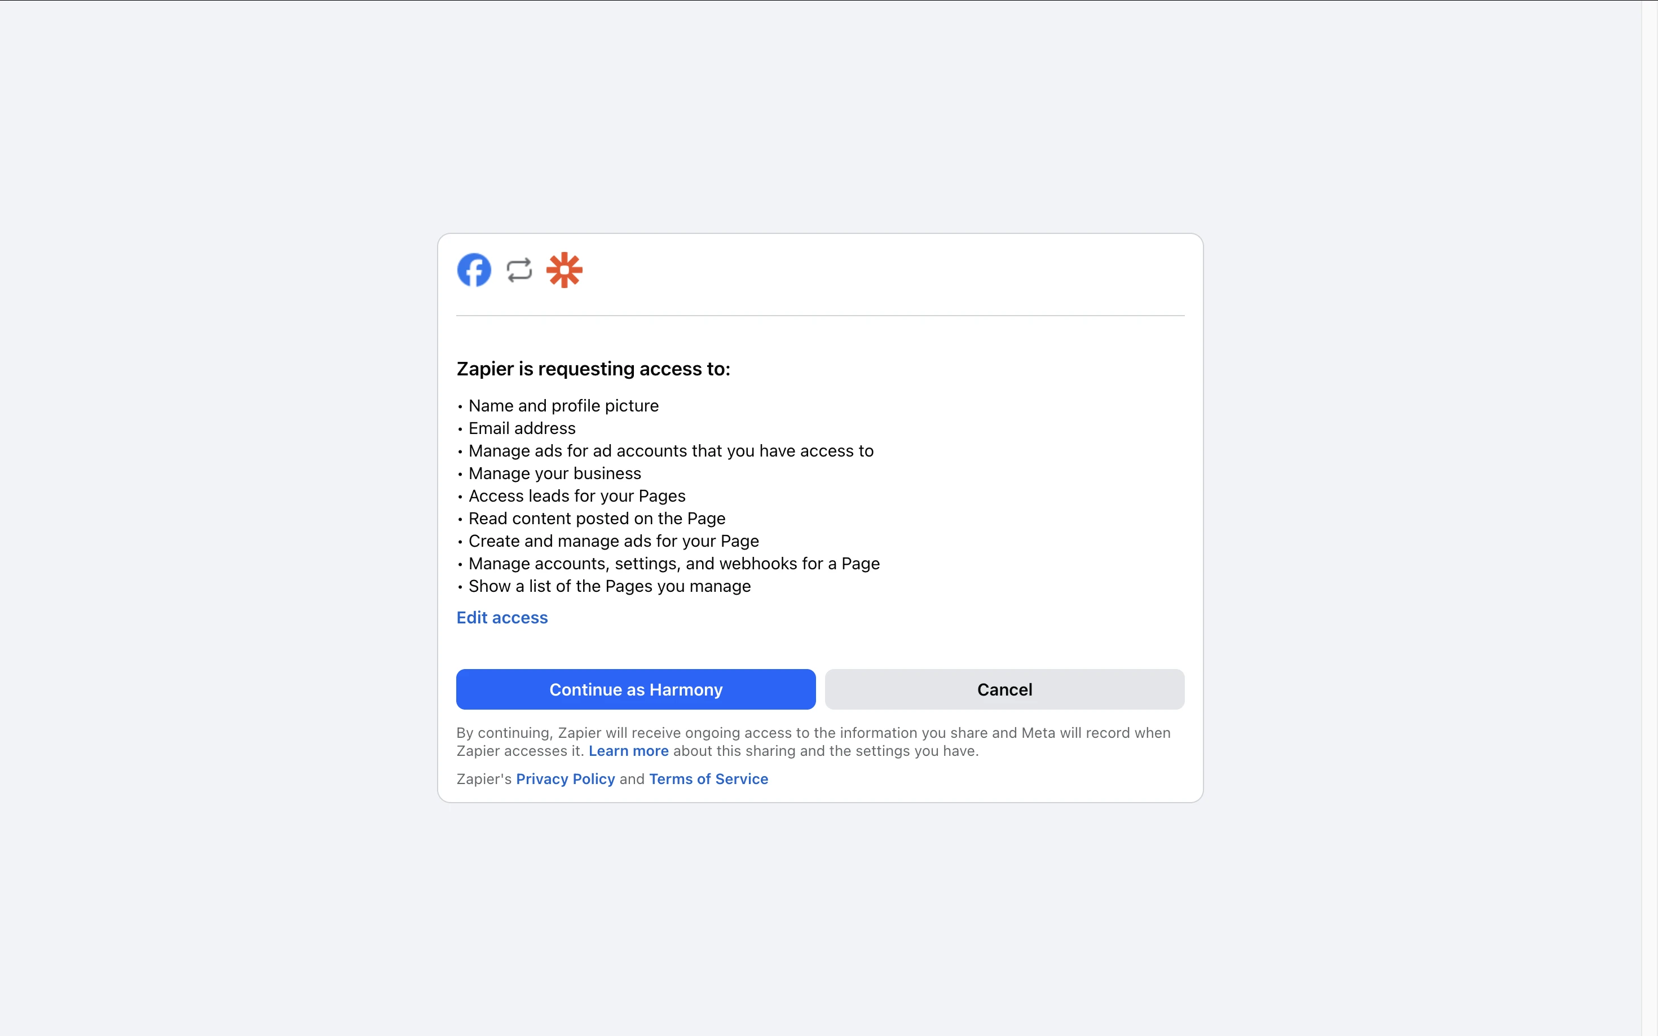Confirm with Continue as Harmony button
The height and width of the screenshot is (1036, 1658).
tap(636, 689)
